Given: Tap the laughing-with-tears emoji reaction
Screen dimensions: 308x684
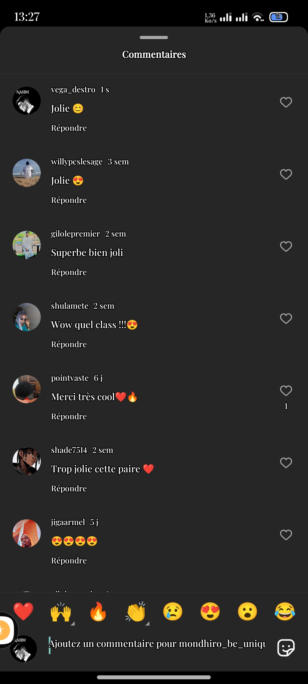Looking at the screenshot, I should coord(285,611).
